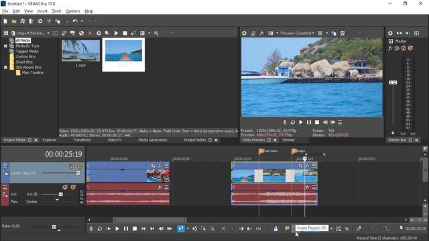Click the first orange timeline marker flag
The height and width of the screenshot is (241, 429).
[x=261, y=151]
